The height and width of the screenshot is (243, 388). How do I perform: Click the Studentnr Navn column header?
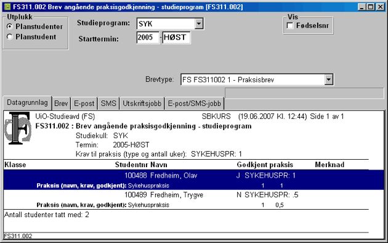[x=141, y=165]
